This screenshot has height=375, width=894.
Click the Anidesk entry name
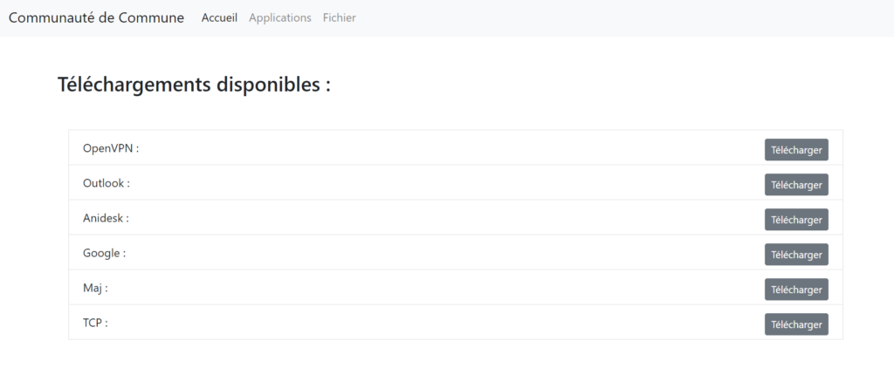point(105,218)
